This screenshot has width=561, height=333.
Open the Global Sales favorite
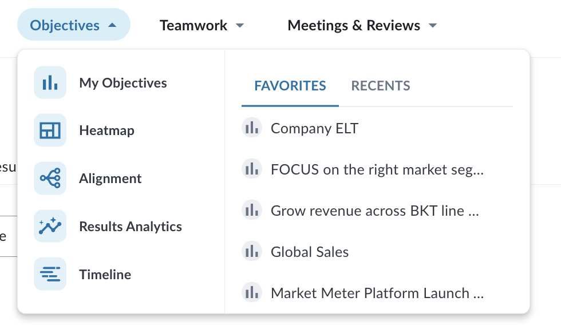tap(310, 252)
